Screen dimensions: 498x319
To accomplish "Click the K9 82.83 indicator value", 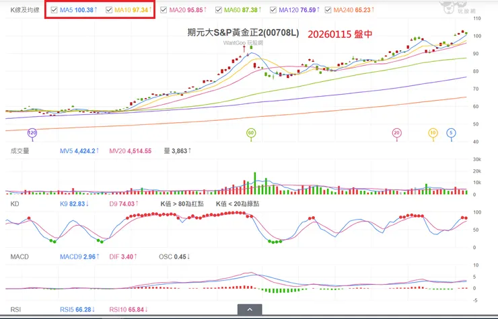I will coord(74,204).
